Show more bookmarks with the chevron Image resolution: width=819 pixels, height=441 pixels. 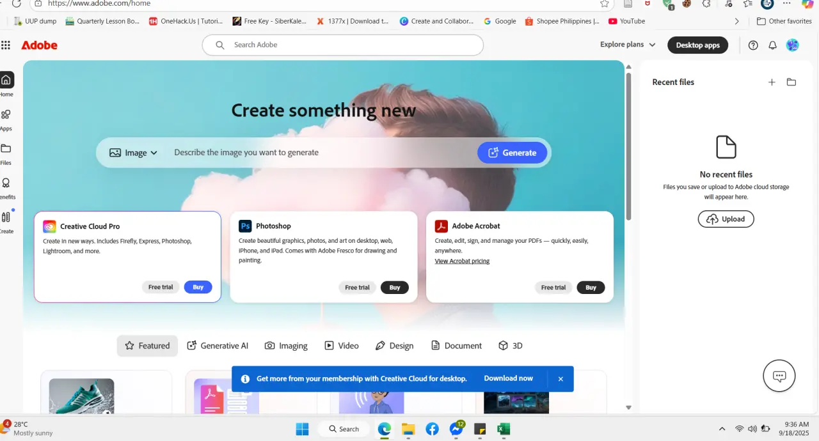(736, 21)
